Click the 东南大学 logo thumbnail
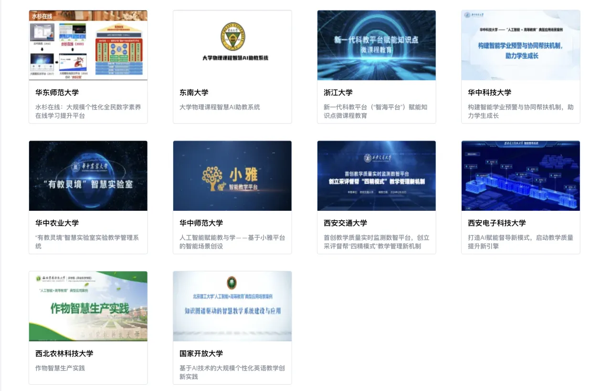The width and height of the screenshot is (611, 391). click(232, 45)
